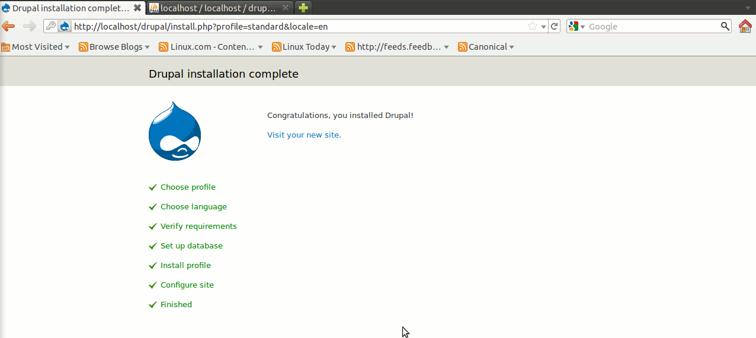
Task: Click the Drupal site identity icon in address bar
Action: [65, 26]
